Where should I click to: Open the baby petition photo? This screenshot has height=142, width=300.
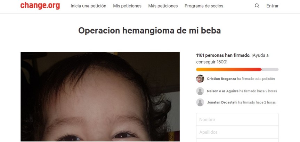tap(100, 97)
